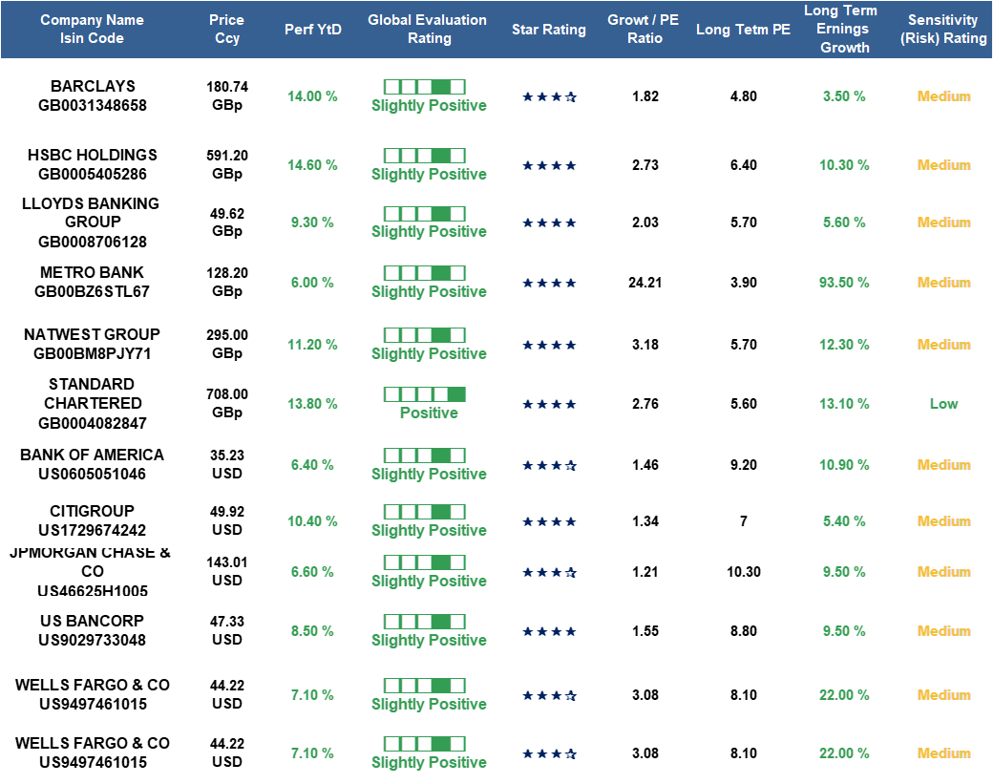Select the Perf YtD column header
This screenshot has height=784, width=993.
(x=313, y=30)
